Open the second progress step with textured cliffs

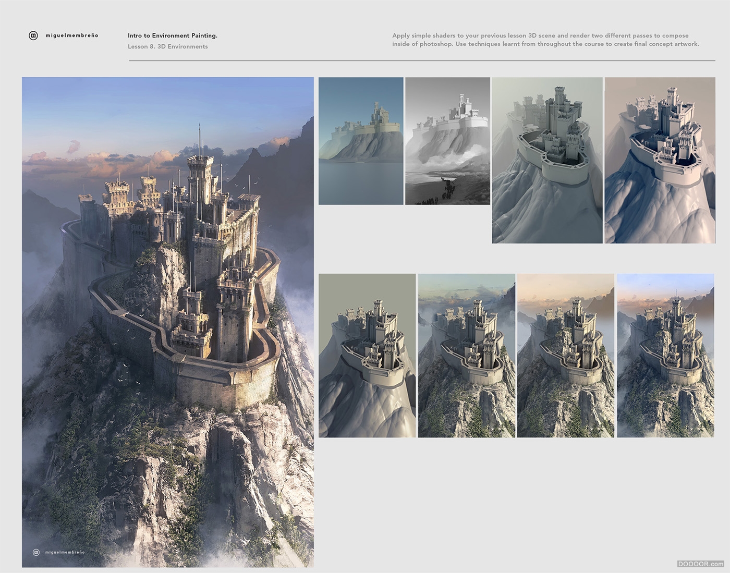click(467, 356)
